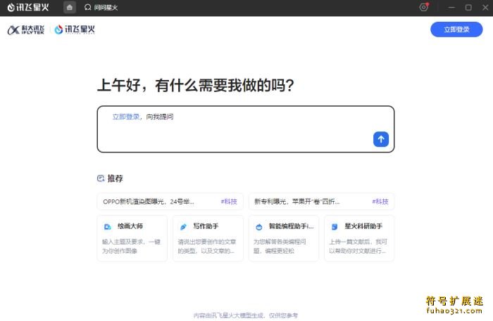Click the 推荐 section icon
The height and width of the screenshot is (321, 493).
pyautogui.click(x=101, y=178)
